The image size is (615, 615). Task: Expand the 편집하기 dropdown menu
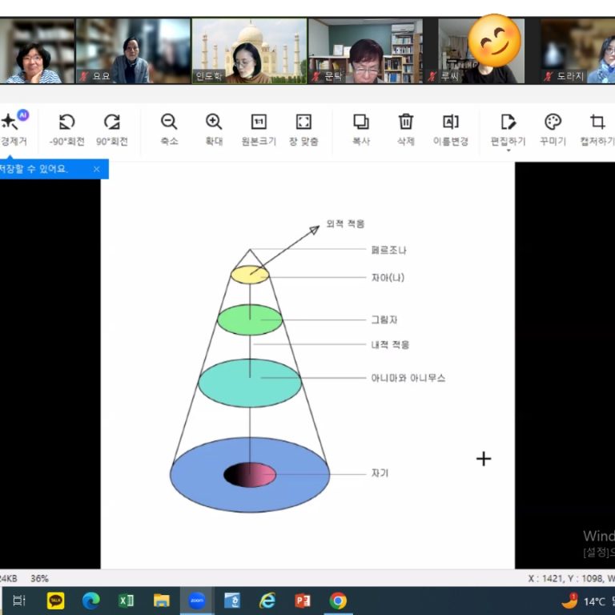(508, 150)
